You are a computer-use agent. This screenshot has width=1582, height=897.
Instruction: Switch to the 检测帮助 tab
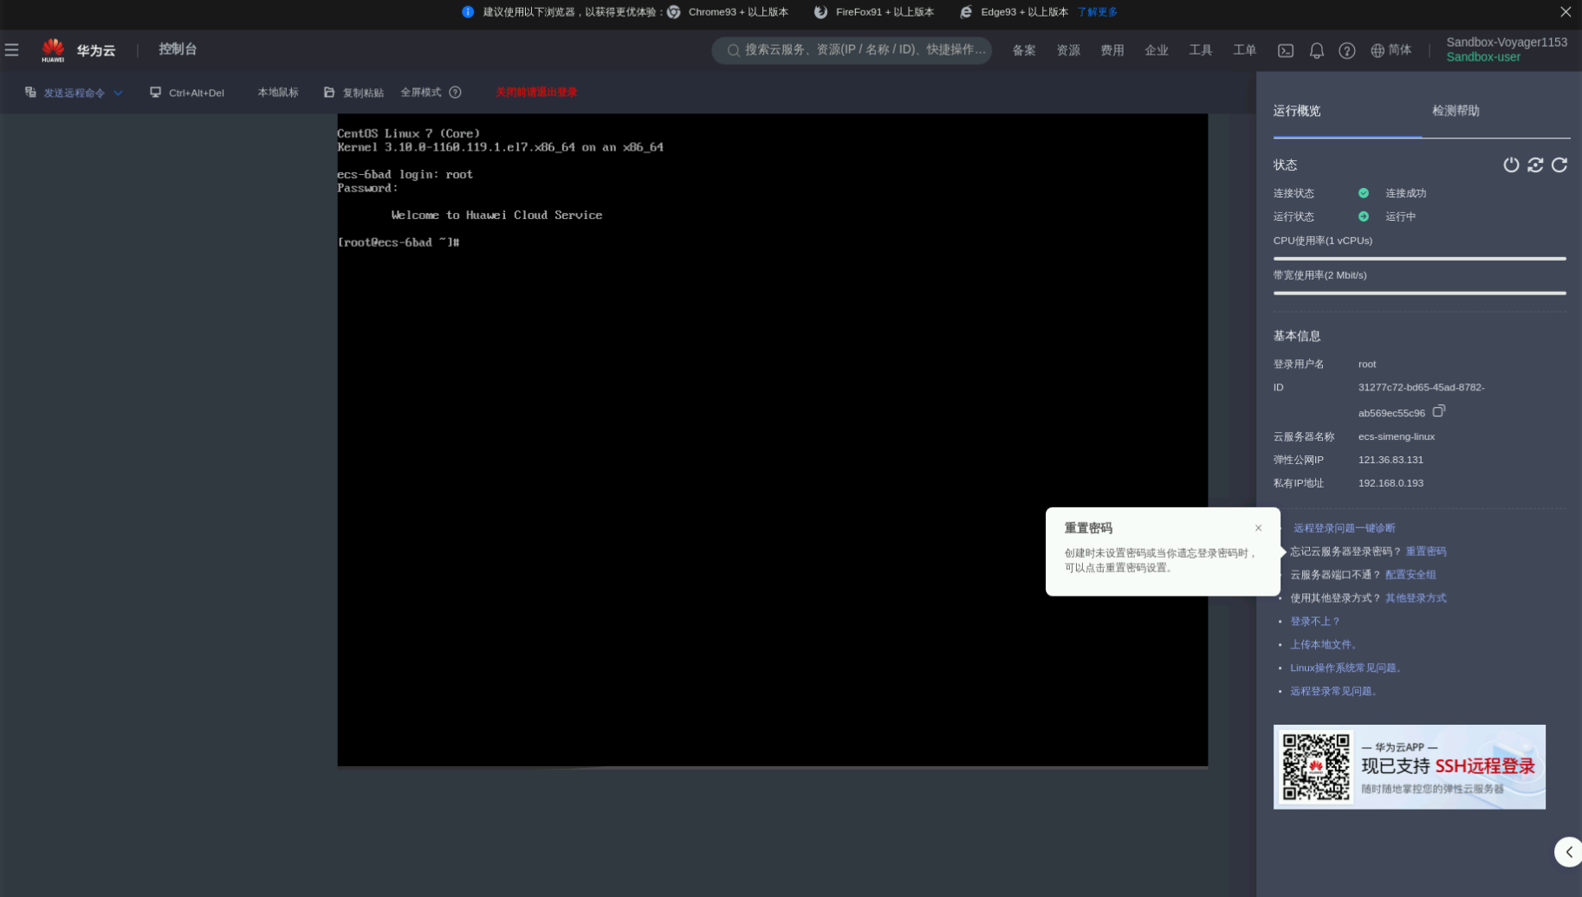coord(1456,111)
